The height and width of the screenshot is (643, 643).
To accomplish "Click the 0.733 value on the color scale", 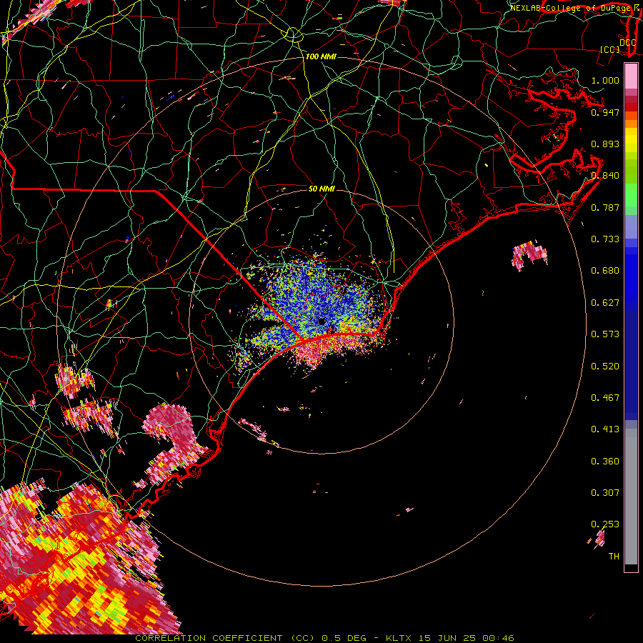I will pyautogui.click(x=605, y=239).
